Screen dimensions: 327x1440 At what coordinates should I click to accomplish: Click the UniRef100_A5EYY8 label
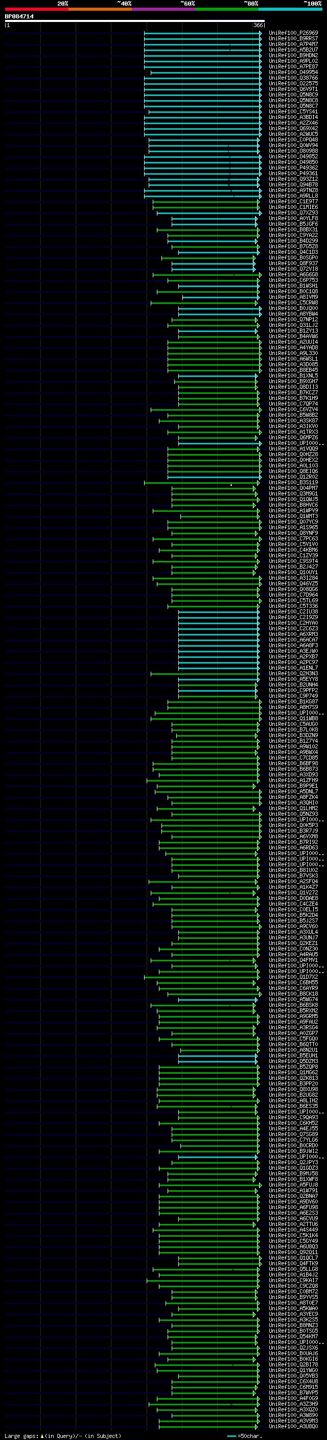tap(293, 679)
